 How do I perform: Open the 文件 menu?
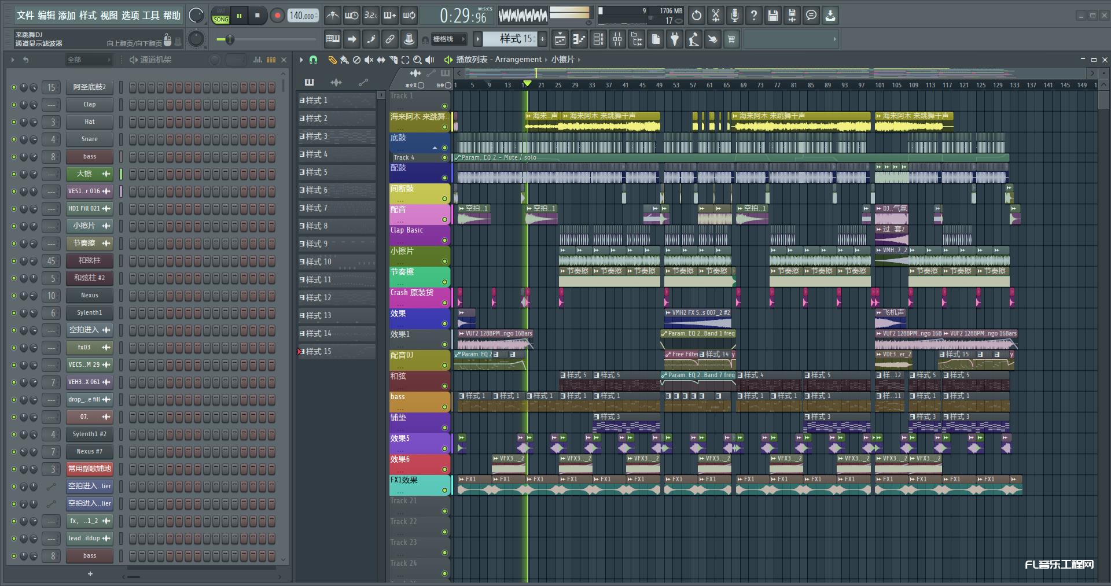click(25, 16)
